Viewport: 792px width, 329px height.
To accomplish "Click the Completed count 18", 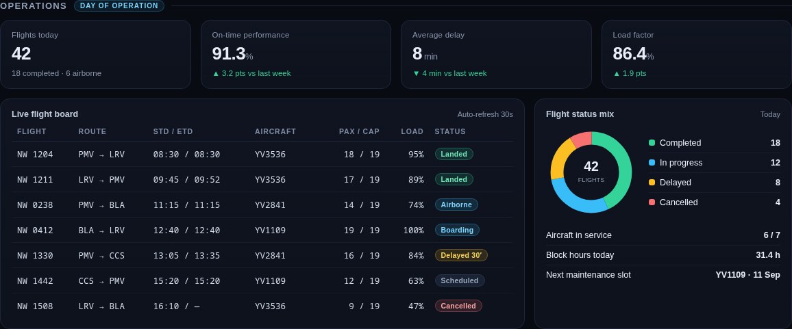I will tap(776, 143).
